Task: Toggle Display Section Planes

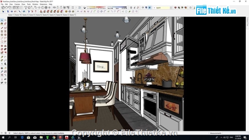Action: tap(146, 7)
